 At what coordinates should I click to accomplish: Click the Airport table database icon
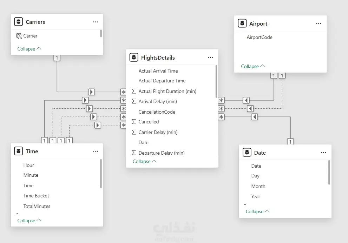pos(242,23)
